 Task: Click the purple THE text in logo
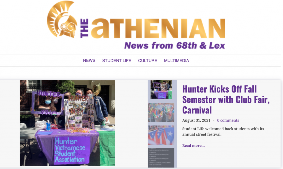[x=84, y=28]
